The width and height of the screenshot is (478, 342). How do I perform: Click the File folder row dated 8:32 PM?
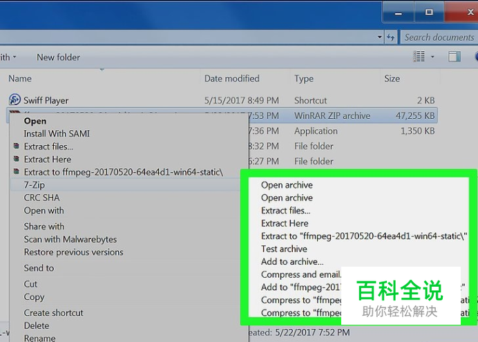[314, 146]
